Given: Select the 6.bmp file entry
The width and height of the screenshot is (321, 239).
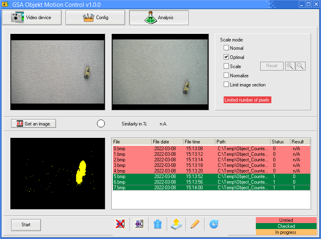Looking at the screenshot, I should pos(211,182).
